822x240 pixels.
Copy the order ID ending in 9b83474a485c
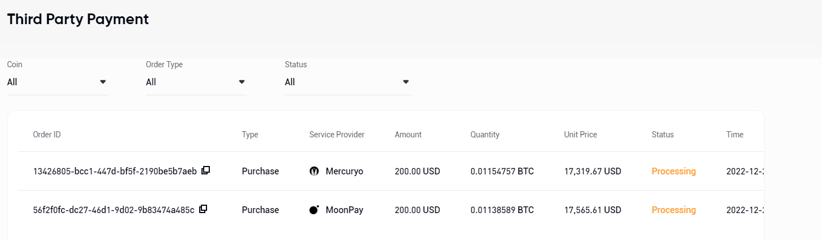pyautogui.click(x=204, y=209)
